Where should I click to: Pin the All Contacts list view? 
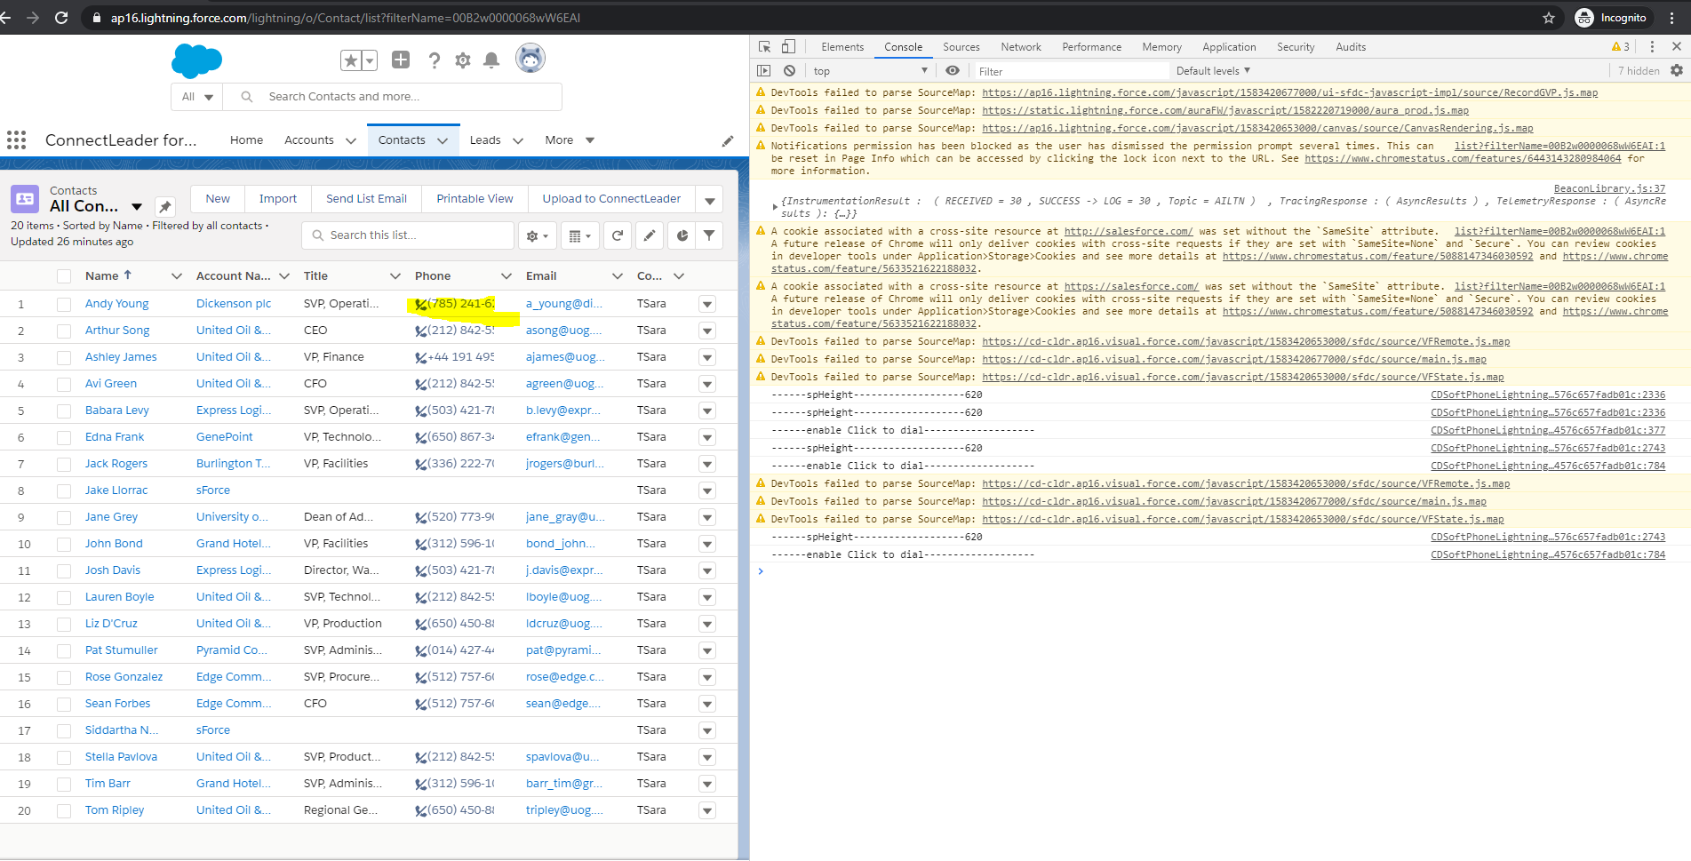click(164, 206)
